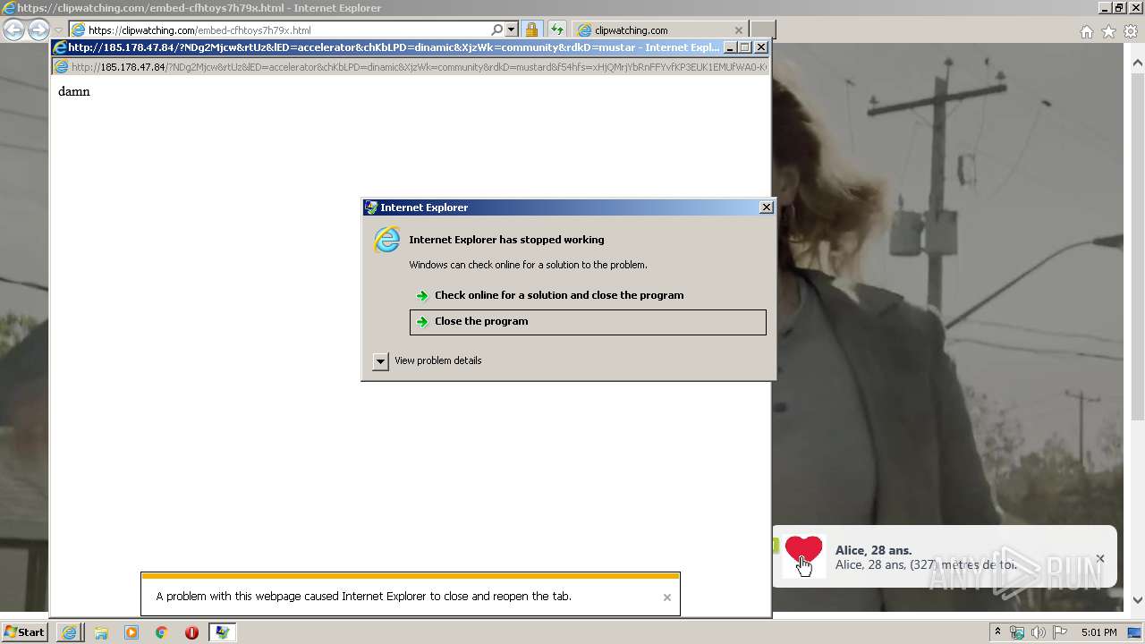This screenshot has height=644, width=1145.
Task: Click the IE logo in the popup title bar
Action: 61,47
